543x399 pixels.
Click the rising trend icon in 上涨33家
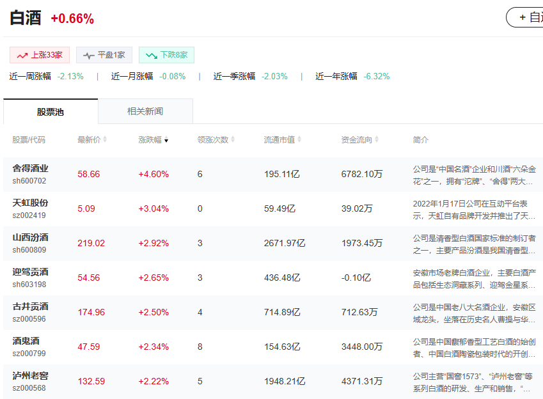[22, 56]
